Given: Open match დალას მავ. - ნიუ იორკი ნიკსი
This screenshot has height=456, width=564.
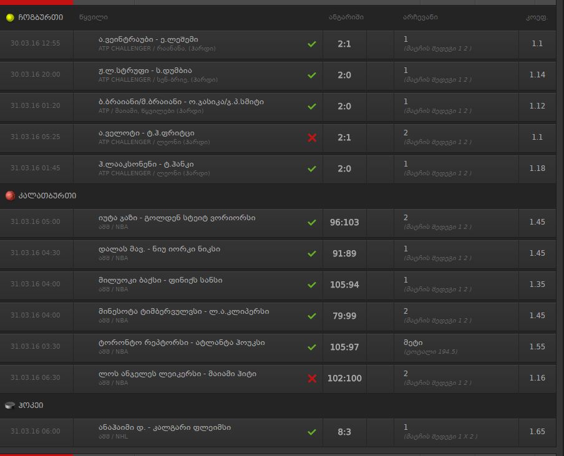Looking at the screenshot, I should [159, 250].
